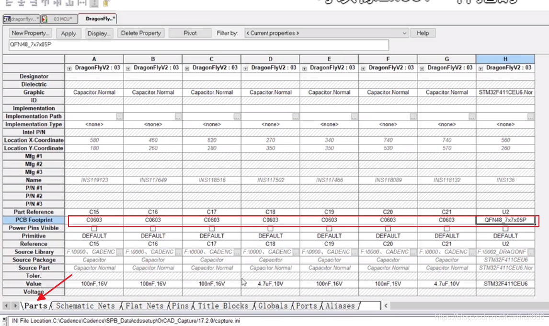Expand column A DragonFlyV2 header
The image size is (549, 326).
click(69, 68)
